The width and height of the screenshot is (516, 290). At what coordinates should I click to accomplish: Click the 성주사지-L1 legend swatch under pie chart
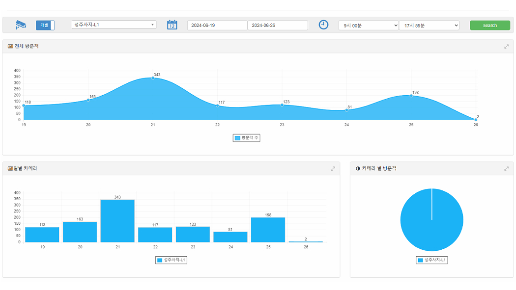coord(420,260)
